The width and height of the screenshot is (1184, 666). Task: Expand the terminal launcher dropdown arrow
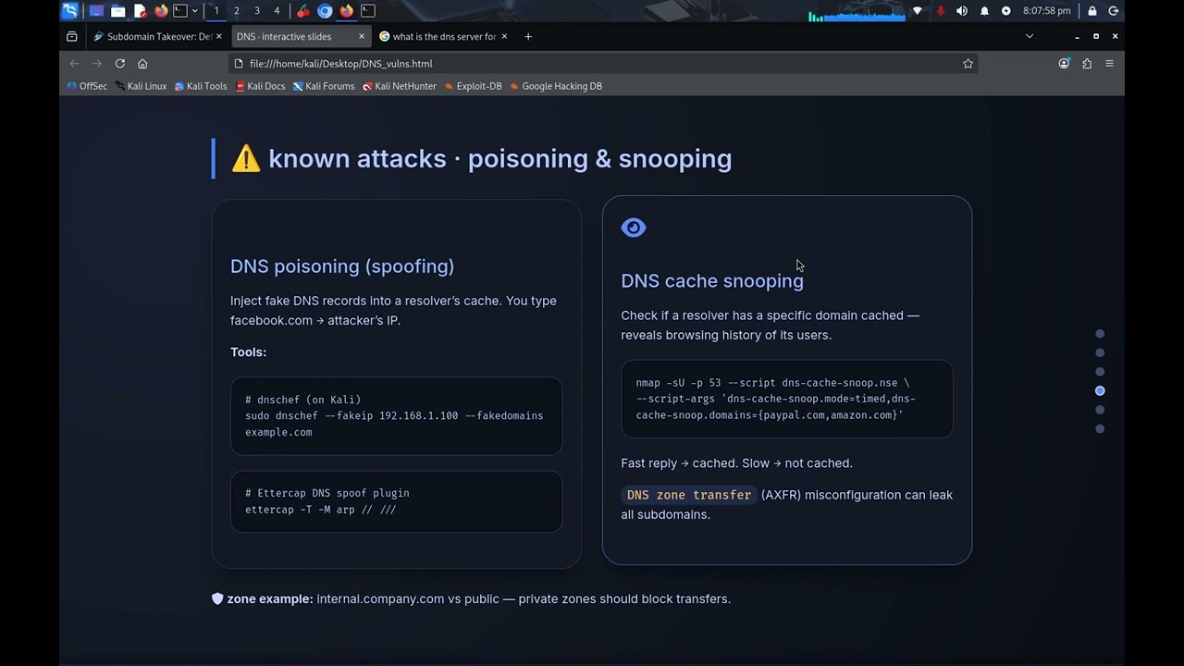(x=195, y=11)
